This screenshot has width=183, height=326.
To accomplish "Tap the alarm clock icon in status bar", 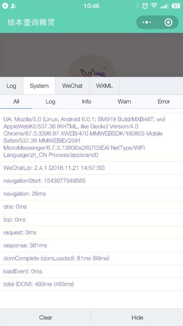I will (145, 6).
